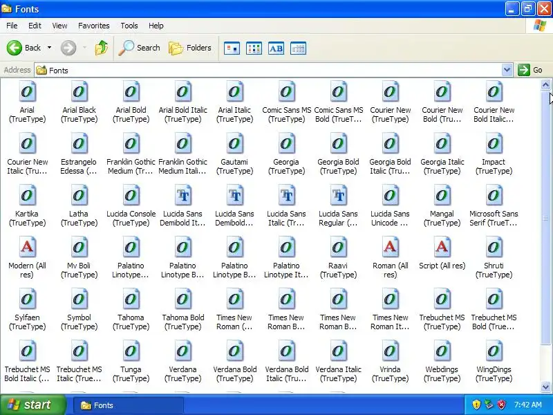Open the Edit menu
The height and width of the screenshot is (415, 553).
[x=35, y=26]
